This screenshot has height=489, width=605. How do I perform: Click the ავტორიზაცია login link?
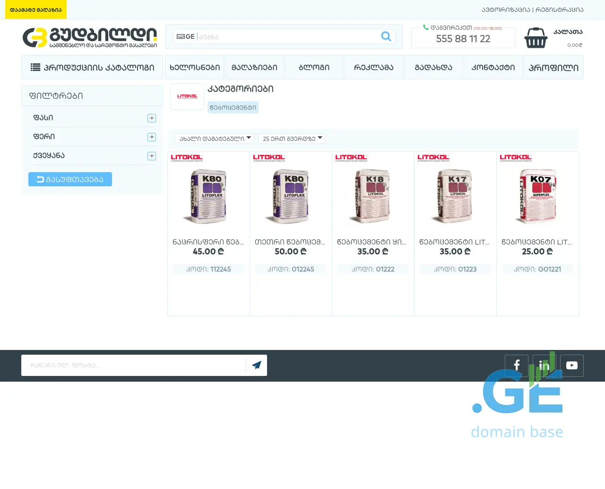tap(506, 9)
